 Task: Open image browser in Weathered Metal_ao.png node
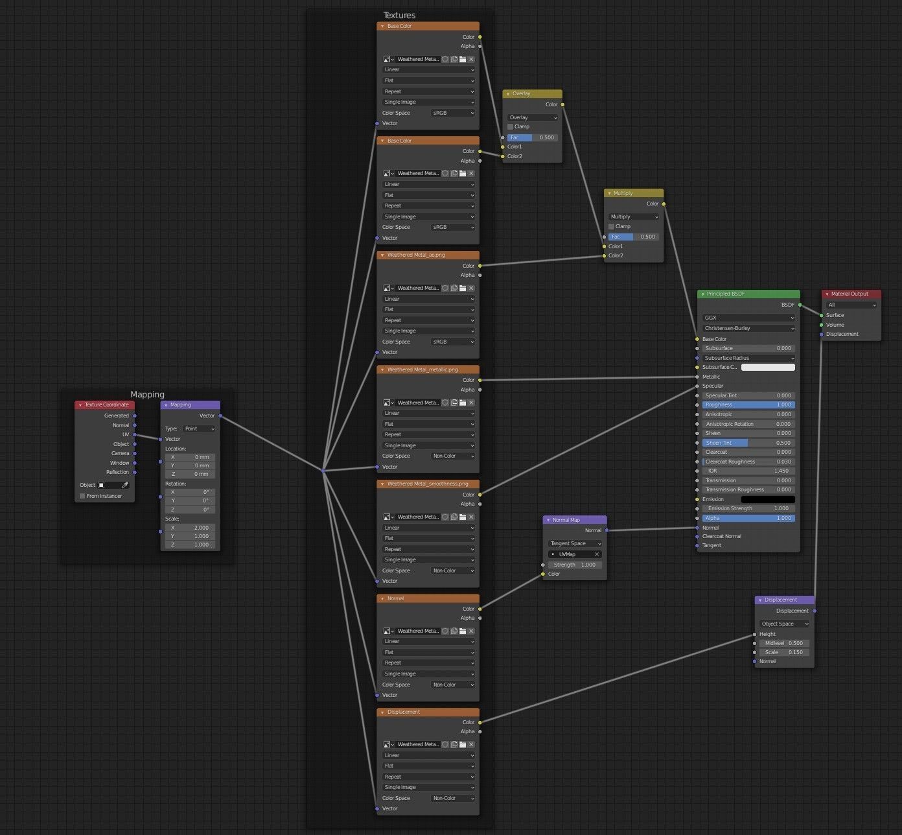pos(388,288)
